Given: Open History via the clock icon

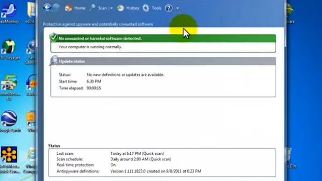Looking at the screenshot, I should pyautogui.click(x=120, y=8).
